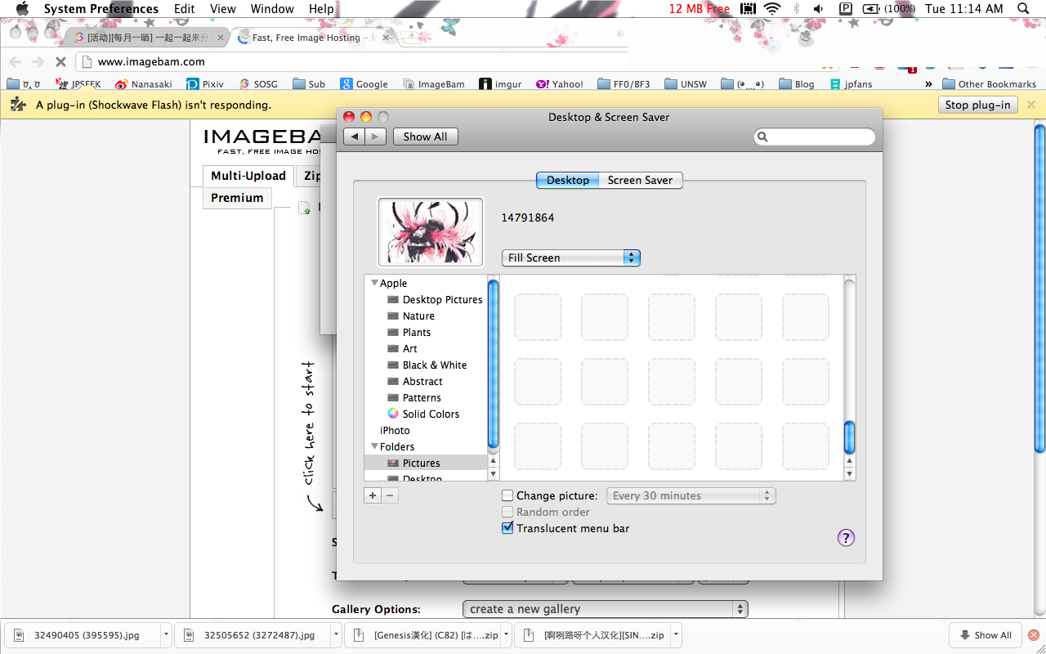Image resolution: width=1046 pixels, height=654 pixels.
Task: Open the Yahoo! bookmark
Action: [x=560, y=84]
